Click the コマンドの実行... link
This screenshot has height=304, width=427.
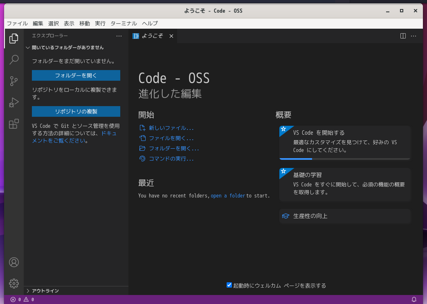pyautogui.click(x=171, y=159)
